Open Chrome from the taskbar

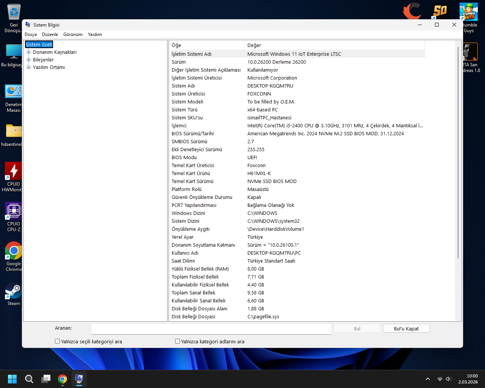(63, 379)
